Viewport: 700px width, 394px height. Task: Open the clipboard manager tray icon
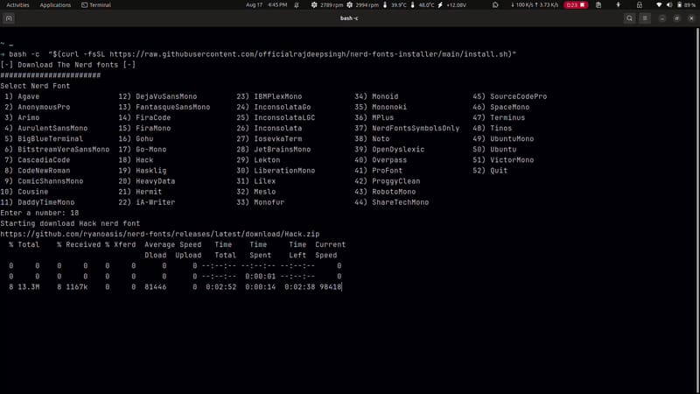(598, 5)
